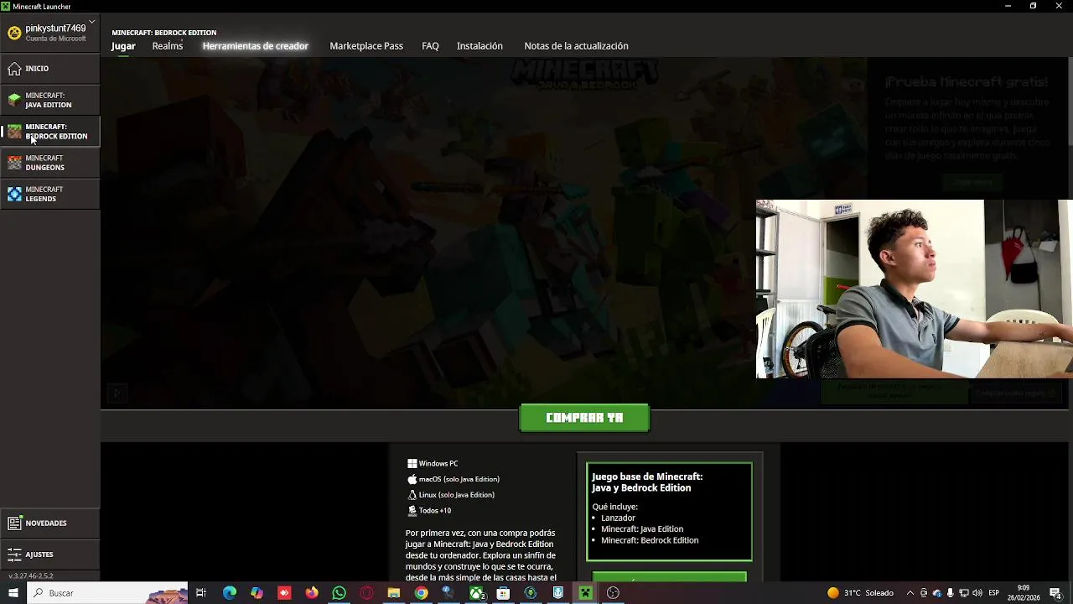Open Notas de la actualización tab
The width and height of the screenshot is (1073, 604).
coord(576,46)
